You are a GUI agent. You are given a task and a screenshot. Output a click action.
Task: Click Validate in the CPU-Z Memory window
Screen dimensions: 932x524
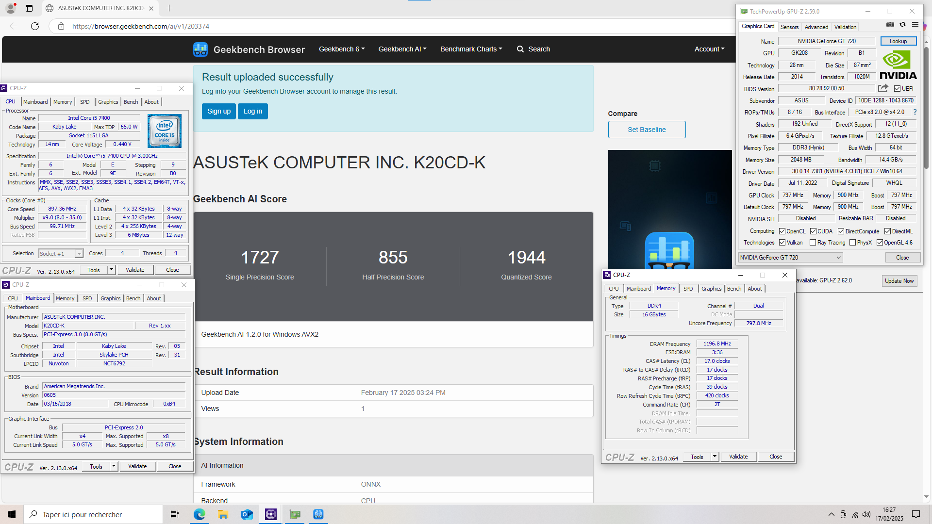coord(738,457)
